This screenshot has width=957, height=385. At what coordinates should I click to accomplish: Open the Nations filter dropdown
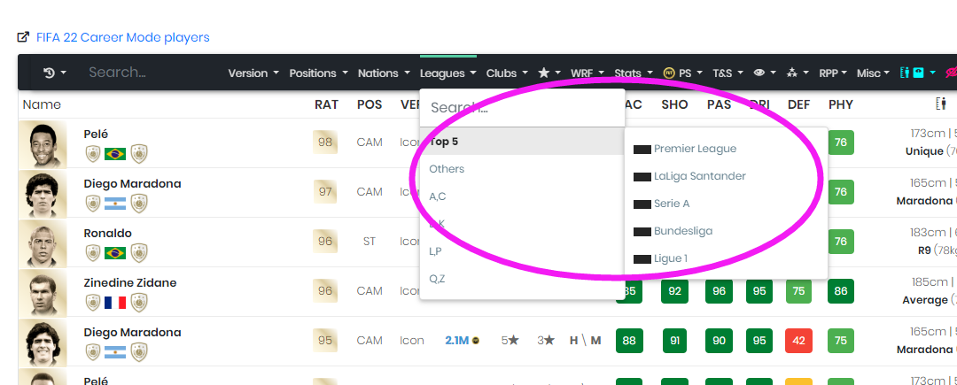coord(384,73)
